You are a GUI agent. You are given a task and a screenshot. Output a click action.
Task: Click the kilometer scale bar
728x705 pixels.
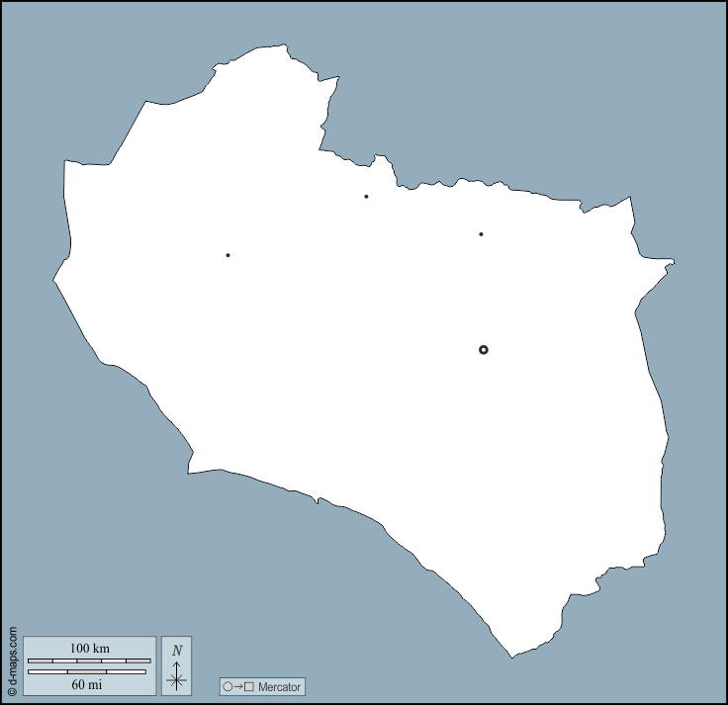89,660
